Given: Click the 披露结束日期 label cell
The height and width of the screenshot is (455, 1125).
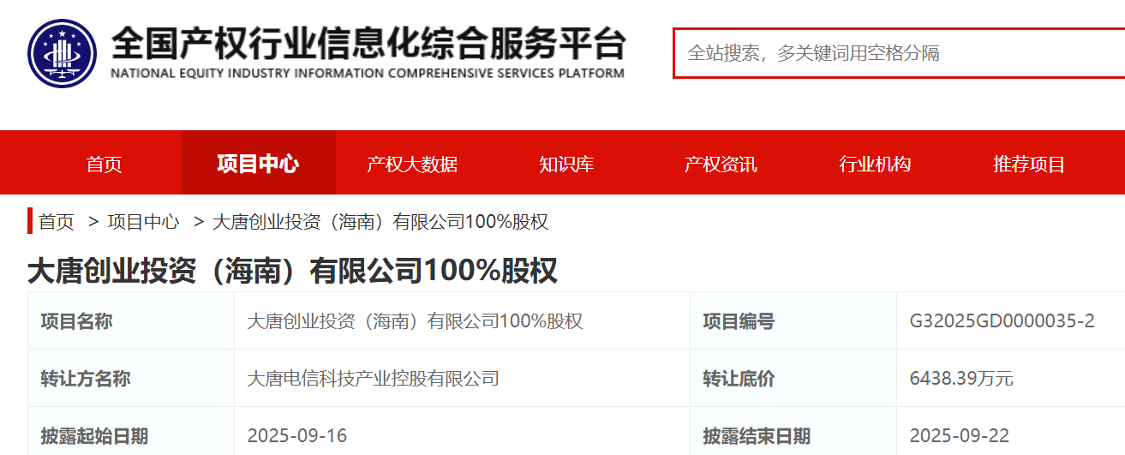Looking at the screenshot, I should [x=793, y=431].
